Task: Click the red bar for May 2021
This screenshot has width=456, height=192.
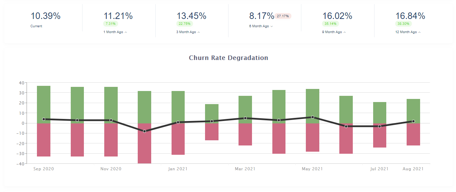Action: (x=313, y=137)
